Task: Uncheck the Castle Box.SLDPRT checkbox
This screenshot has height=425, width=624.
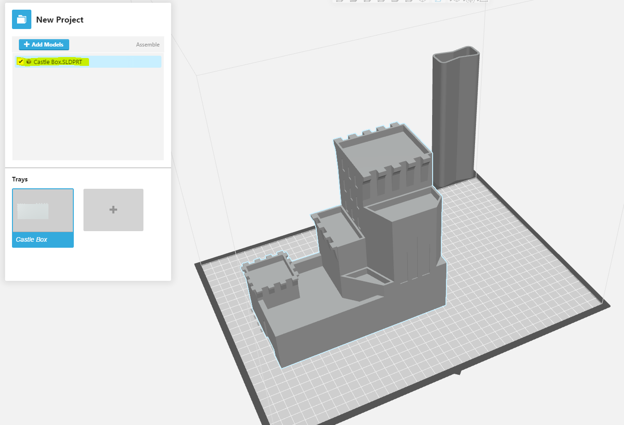Action: point(21,62)
